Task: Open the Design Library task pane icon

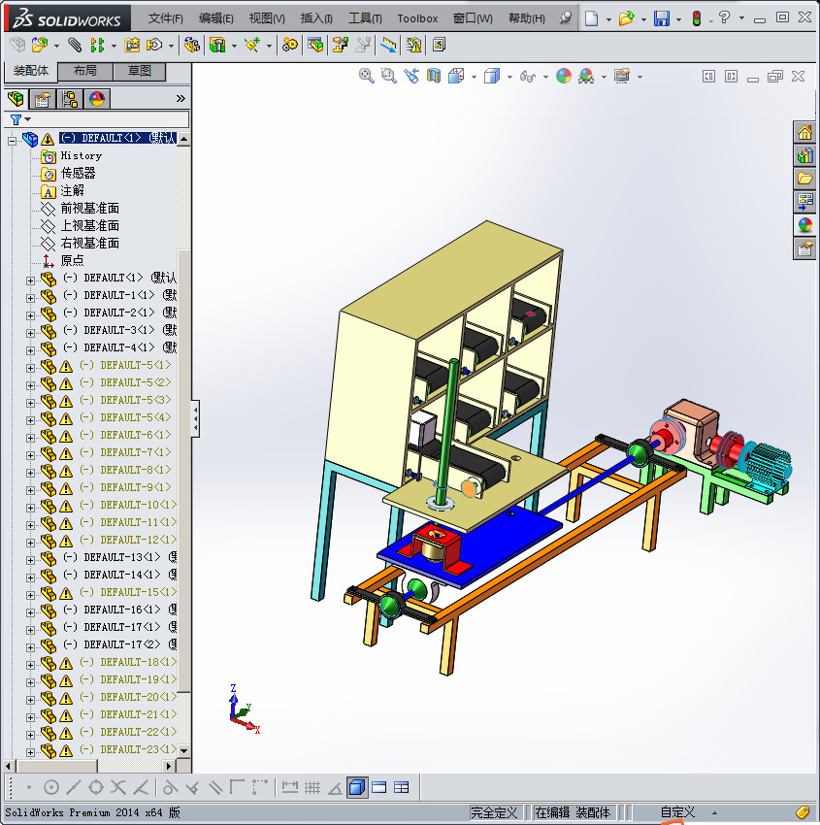Action: pos(804,155)
